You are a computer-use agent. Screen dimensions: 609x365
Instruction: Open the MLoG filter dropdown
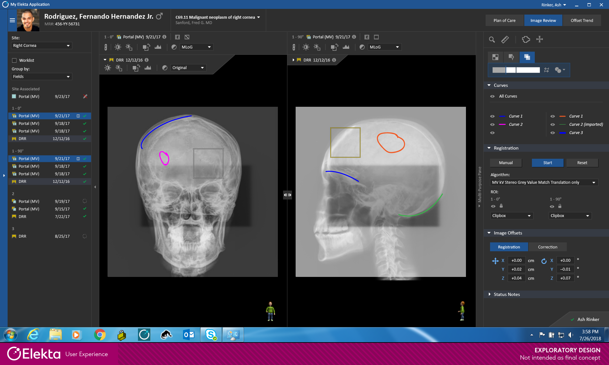click(196, 47)
